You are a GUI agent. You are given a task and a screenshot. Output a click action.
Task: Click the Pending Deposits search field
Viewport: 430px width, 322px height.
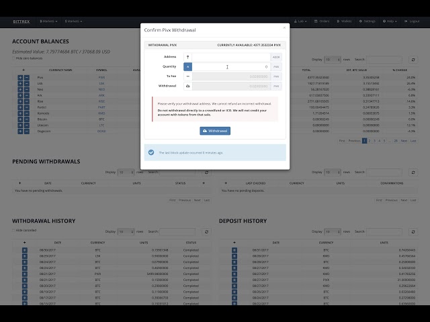tap(384, 172)
